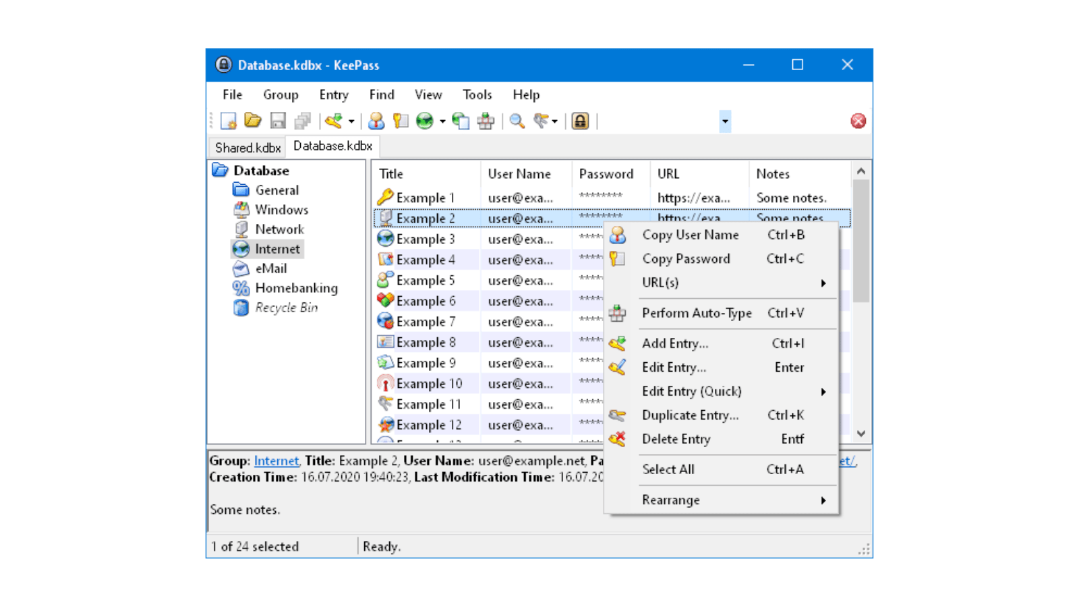Choose Edit Entry... in context menu
This screenshot has height=607, width=1079.
[x=721, y=368]
